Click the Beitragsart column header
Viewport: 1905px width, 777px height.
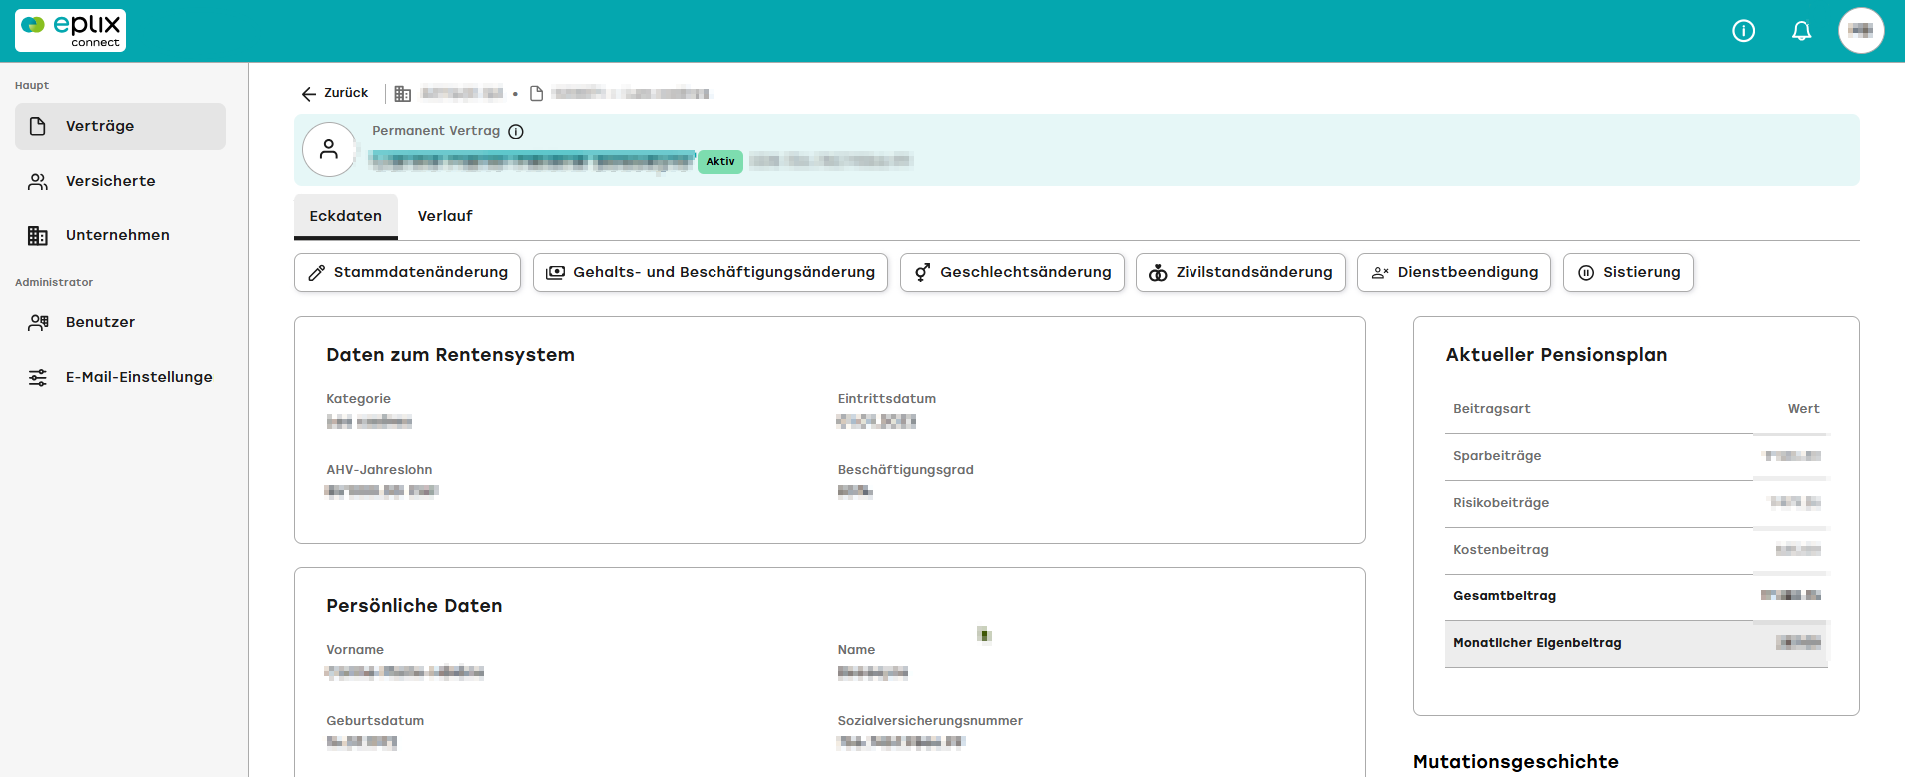[x=1491, y=409]
